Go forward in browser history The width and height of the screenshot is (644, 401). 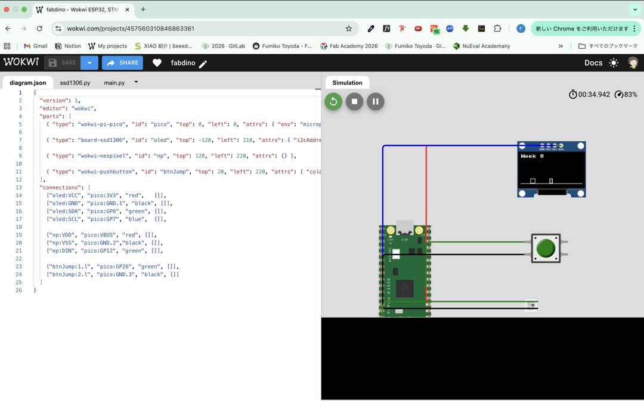tap(24, 29)
